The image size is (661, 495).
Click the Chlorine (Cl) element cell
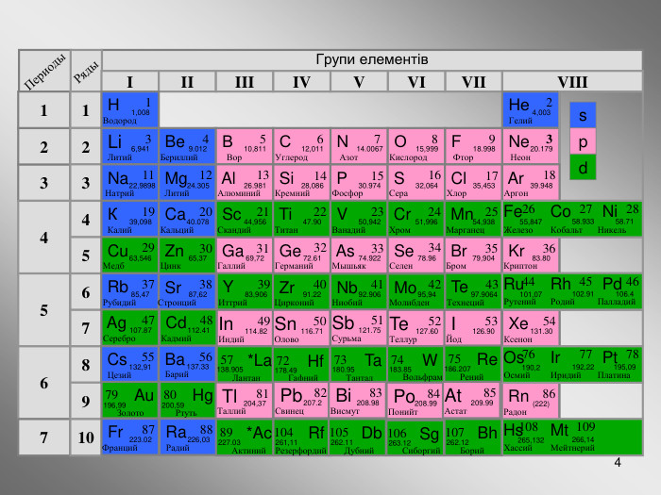coord(473,182)
